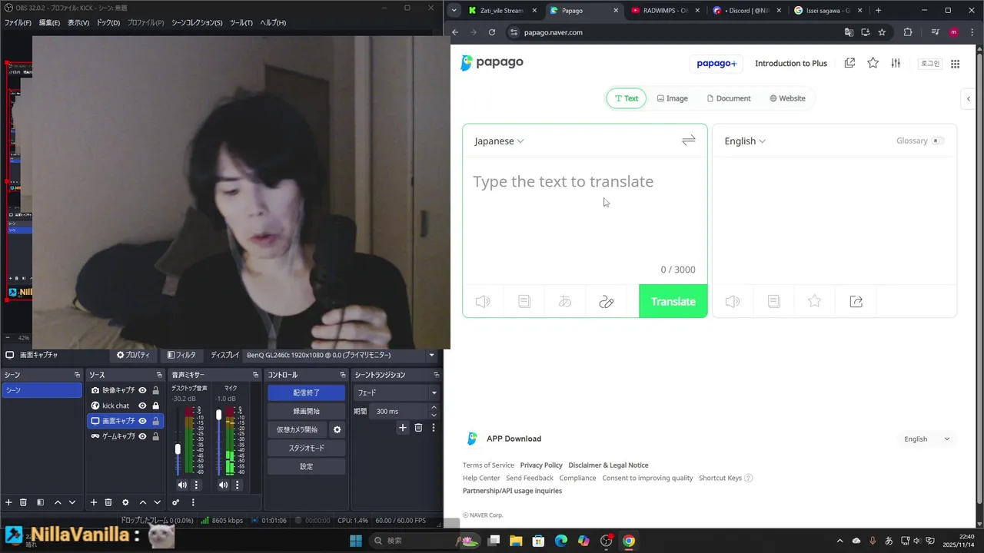Open desktop audio options menu dots
This screenshot has height=553, width=984.
tap(196, 485)
